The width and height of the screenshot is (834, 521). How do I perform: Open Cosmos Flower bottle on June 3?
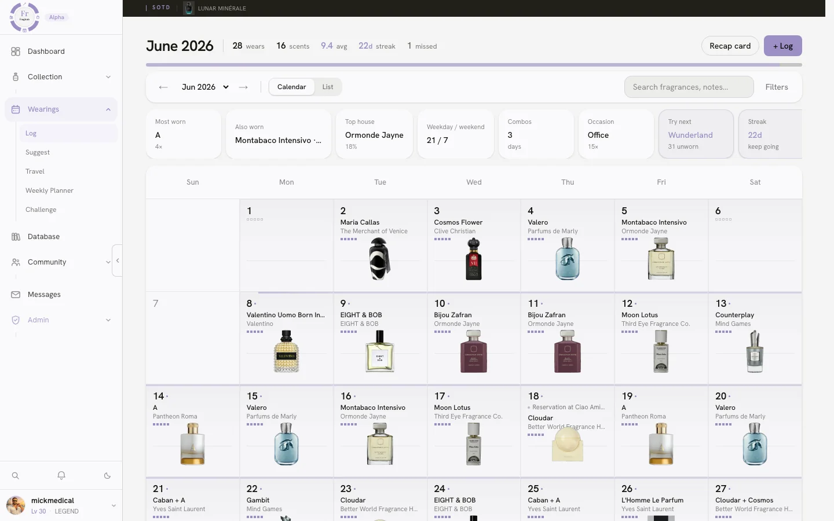(x=474, y=259)
